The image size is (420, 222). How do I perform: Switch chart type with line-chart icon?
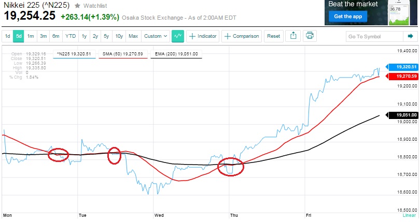[178, 36]
